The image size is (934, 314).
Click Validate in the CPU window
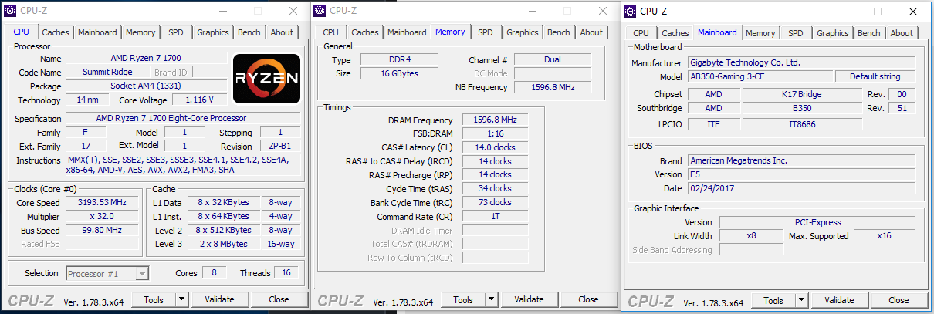click(x=219, y=299)
